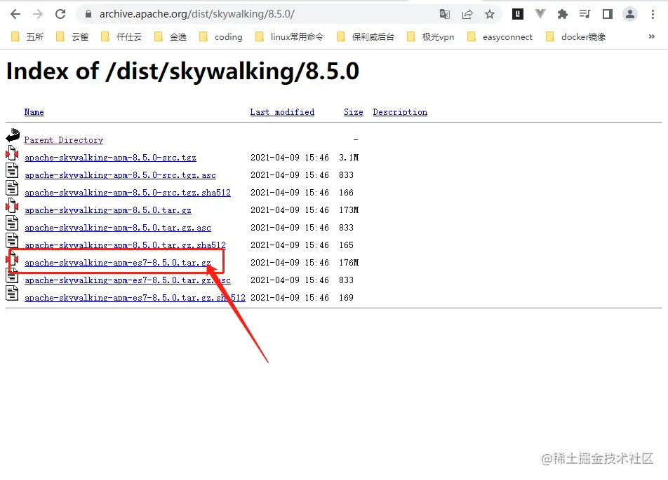Download apache-skywalking-apm-es7-8.5.0.tar.gz
668x480 pixels.
click(x=118, y=263)
